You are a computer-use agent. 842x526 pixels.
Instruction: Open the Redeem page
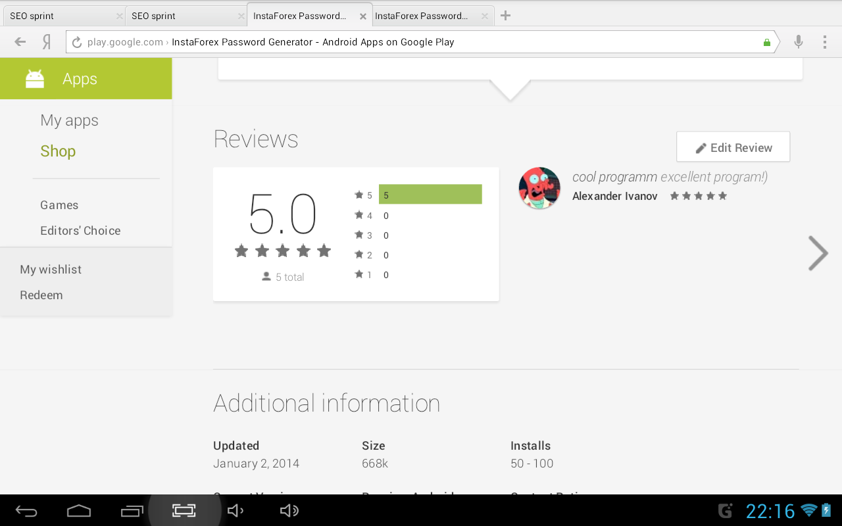coord(41,295)
